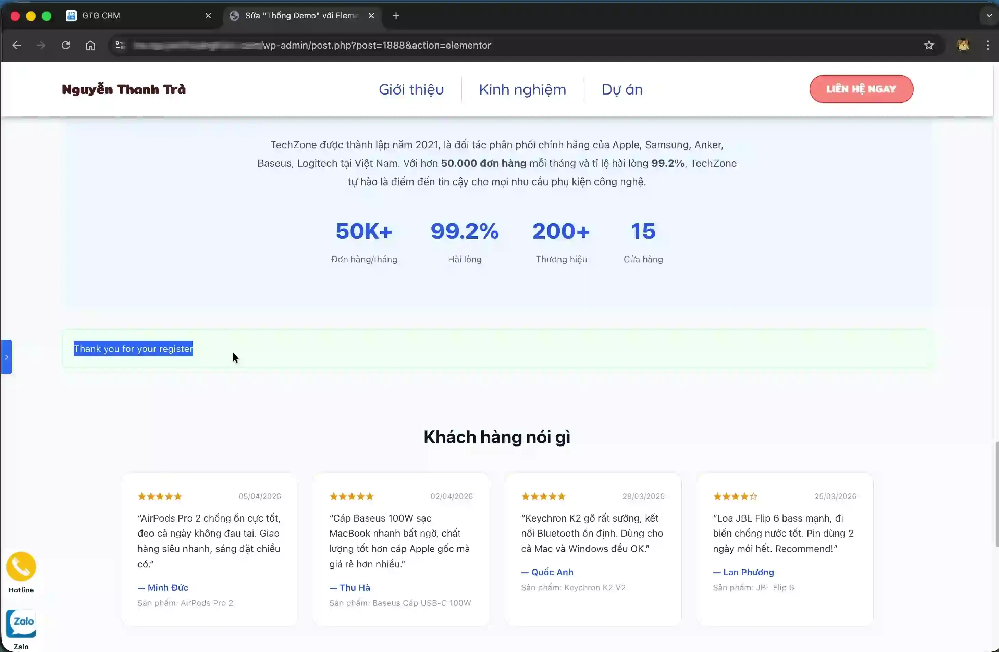Viewport: 999px width, 652px height.
Task: Click the browser home icon
Action: (90, 45)
